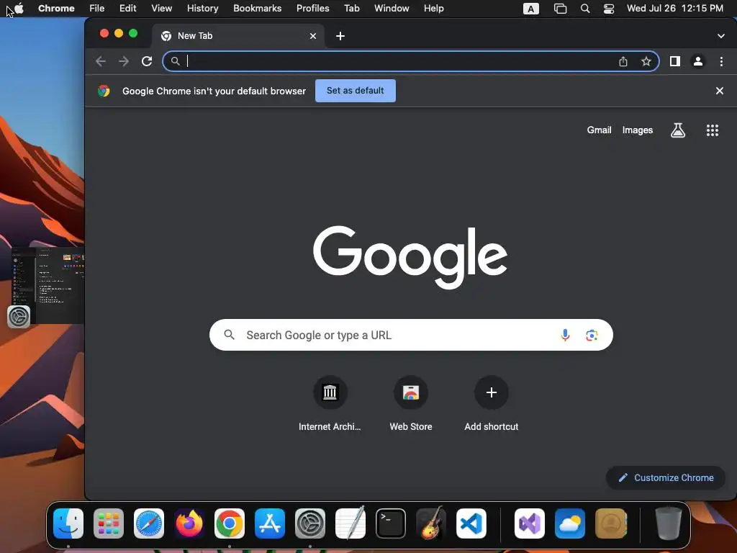Open the Profiles menu
The width and height of the screenshot is (737, 553).
tap(312, 9)
